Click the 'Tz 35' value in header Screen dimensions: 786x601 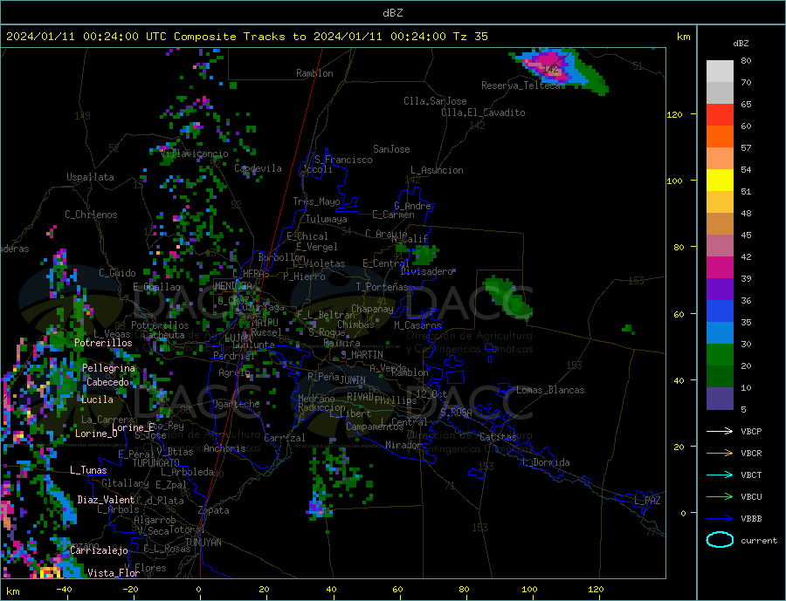click(470, 37)
